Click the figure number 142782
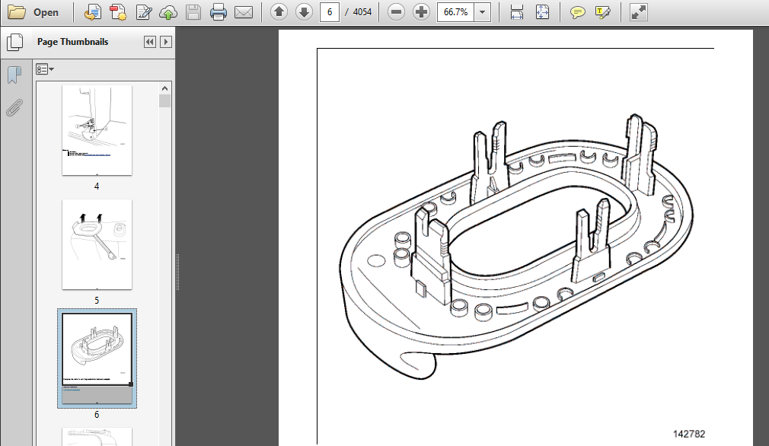The height and width of the screenshot is (446, 769). [x=688, y=434]
